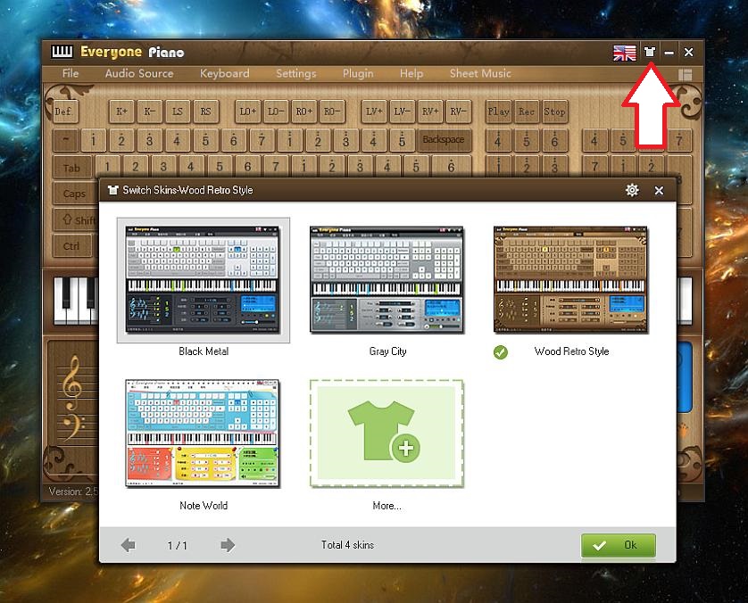Click the RO- octave button

pos(332,112)
